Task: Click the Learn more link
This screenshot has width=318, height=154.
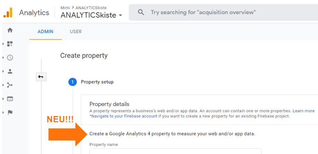Action: coord(303,111)
